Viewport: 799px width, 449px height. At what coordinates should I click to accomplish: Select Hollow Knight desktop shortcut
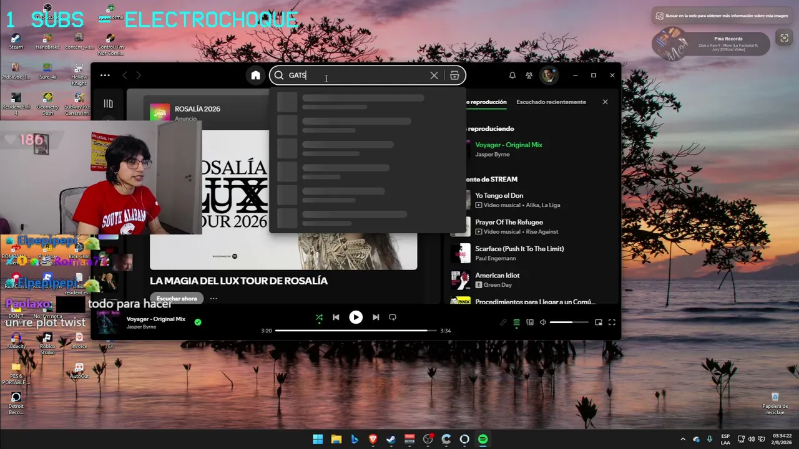(x=79, y=74)
